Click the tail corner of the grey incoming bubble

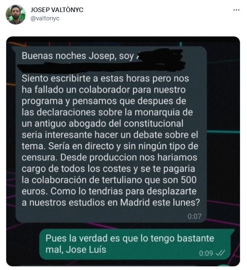click(13, 48)
